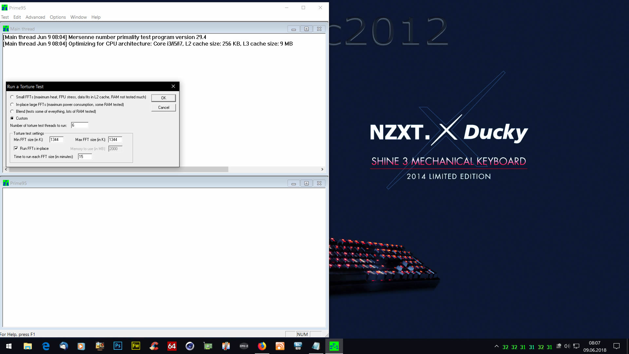Switch to Firefox in the taskbar

tap(262, 346)
